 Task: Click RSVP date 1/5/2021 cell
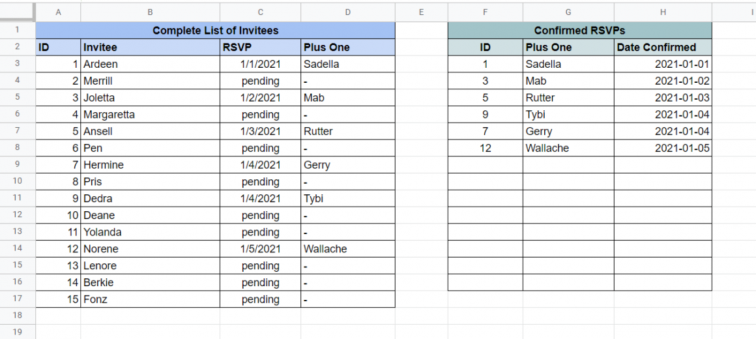(260, 249)
